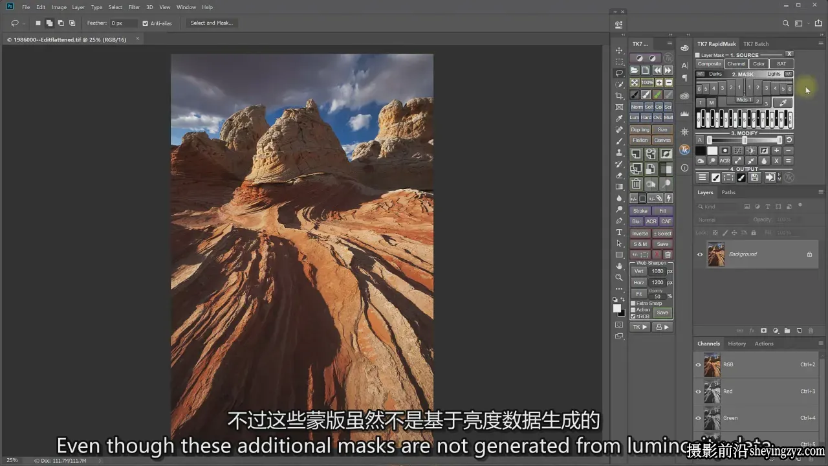
Task: Open the Layers panel flyout menu
Action: tap(821, 192)
